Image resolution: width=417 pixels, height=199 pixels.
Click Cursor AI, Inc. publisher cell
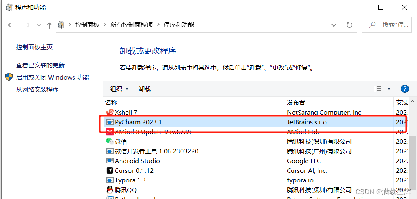pyautogui.click(x=307, y=171)
